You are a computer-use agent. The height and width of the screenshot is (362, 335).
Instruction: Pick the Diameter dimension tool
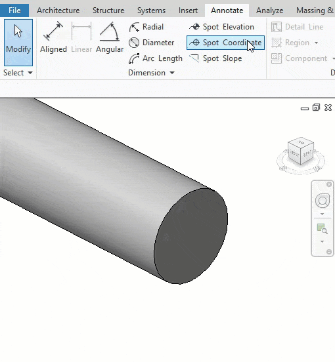pyautogui.click(x=151, y=43)
